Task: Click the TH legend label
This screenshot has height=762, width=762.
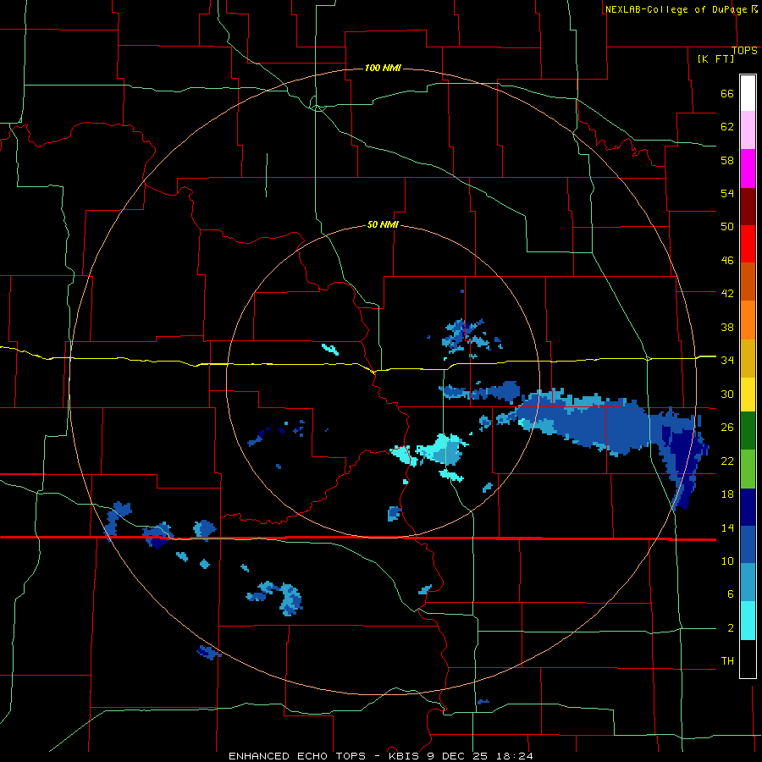Action: coord(727,661)
